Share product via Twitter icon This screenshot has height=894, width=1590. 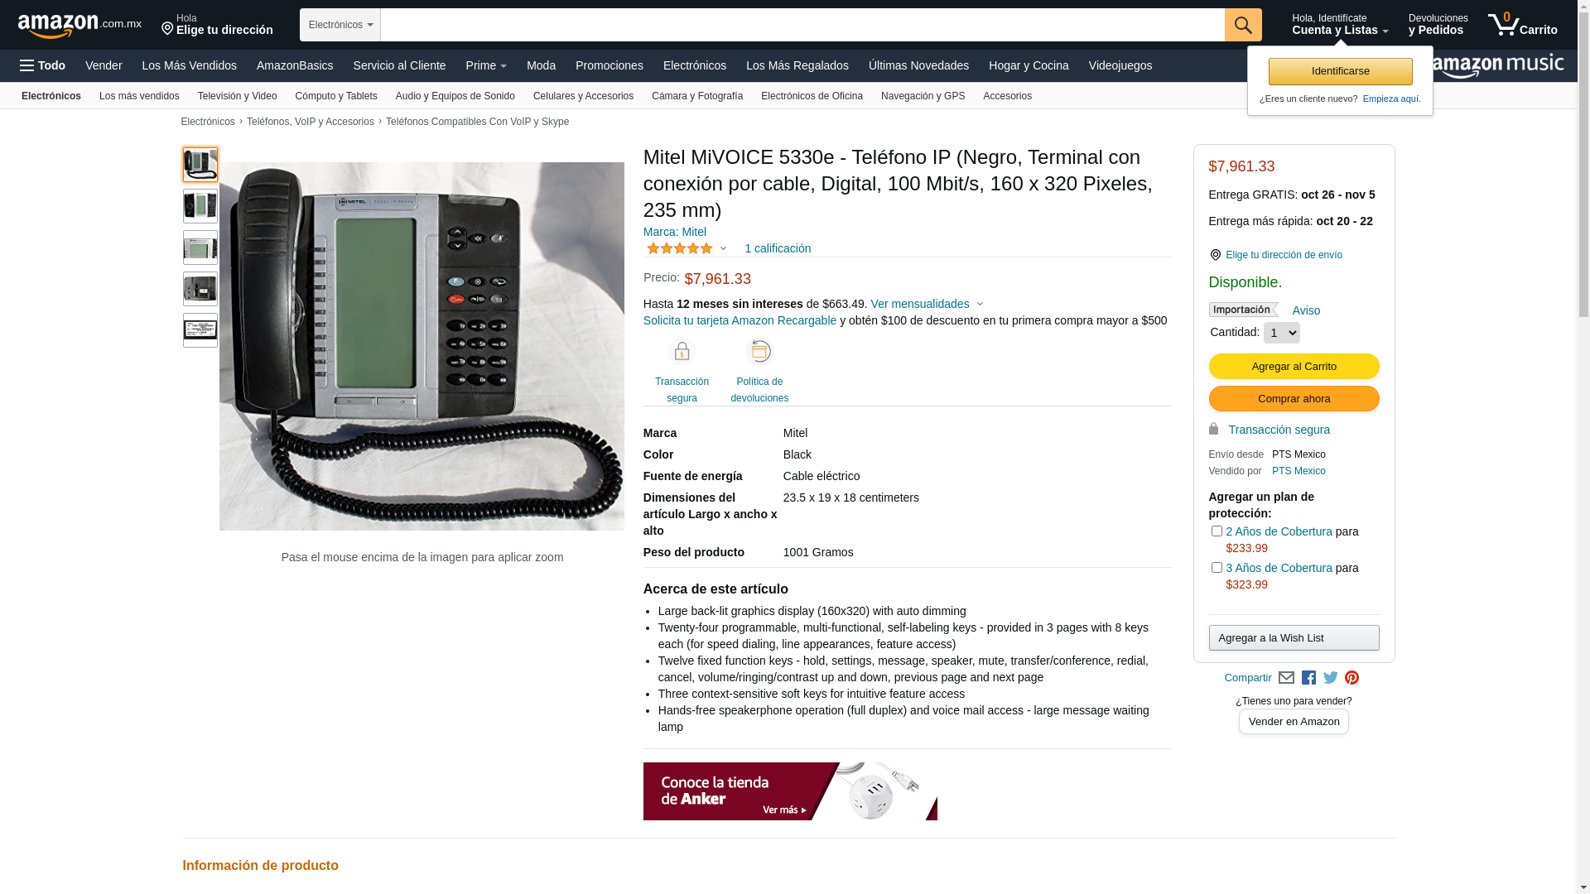(1331, 678)
